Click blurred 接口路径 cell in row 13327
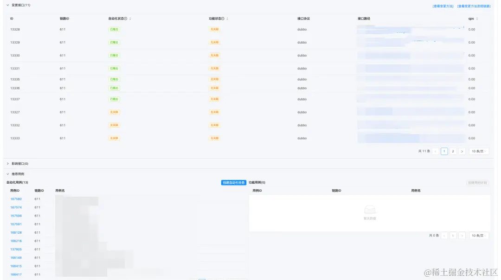This screenshot has height=280, width=501. pos(411,112)
